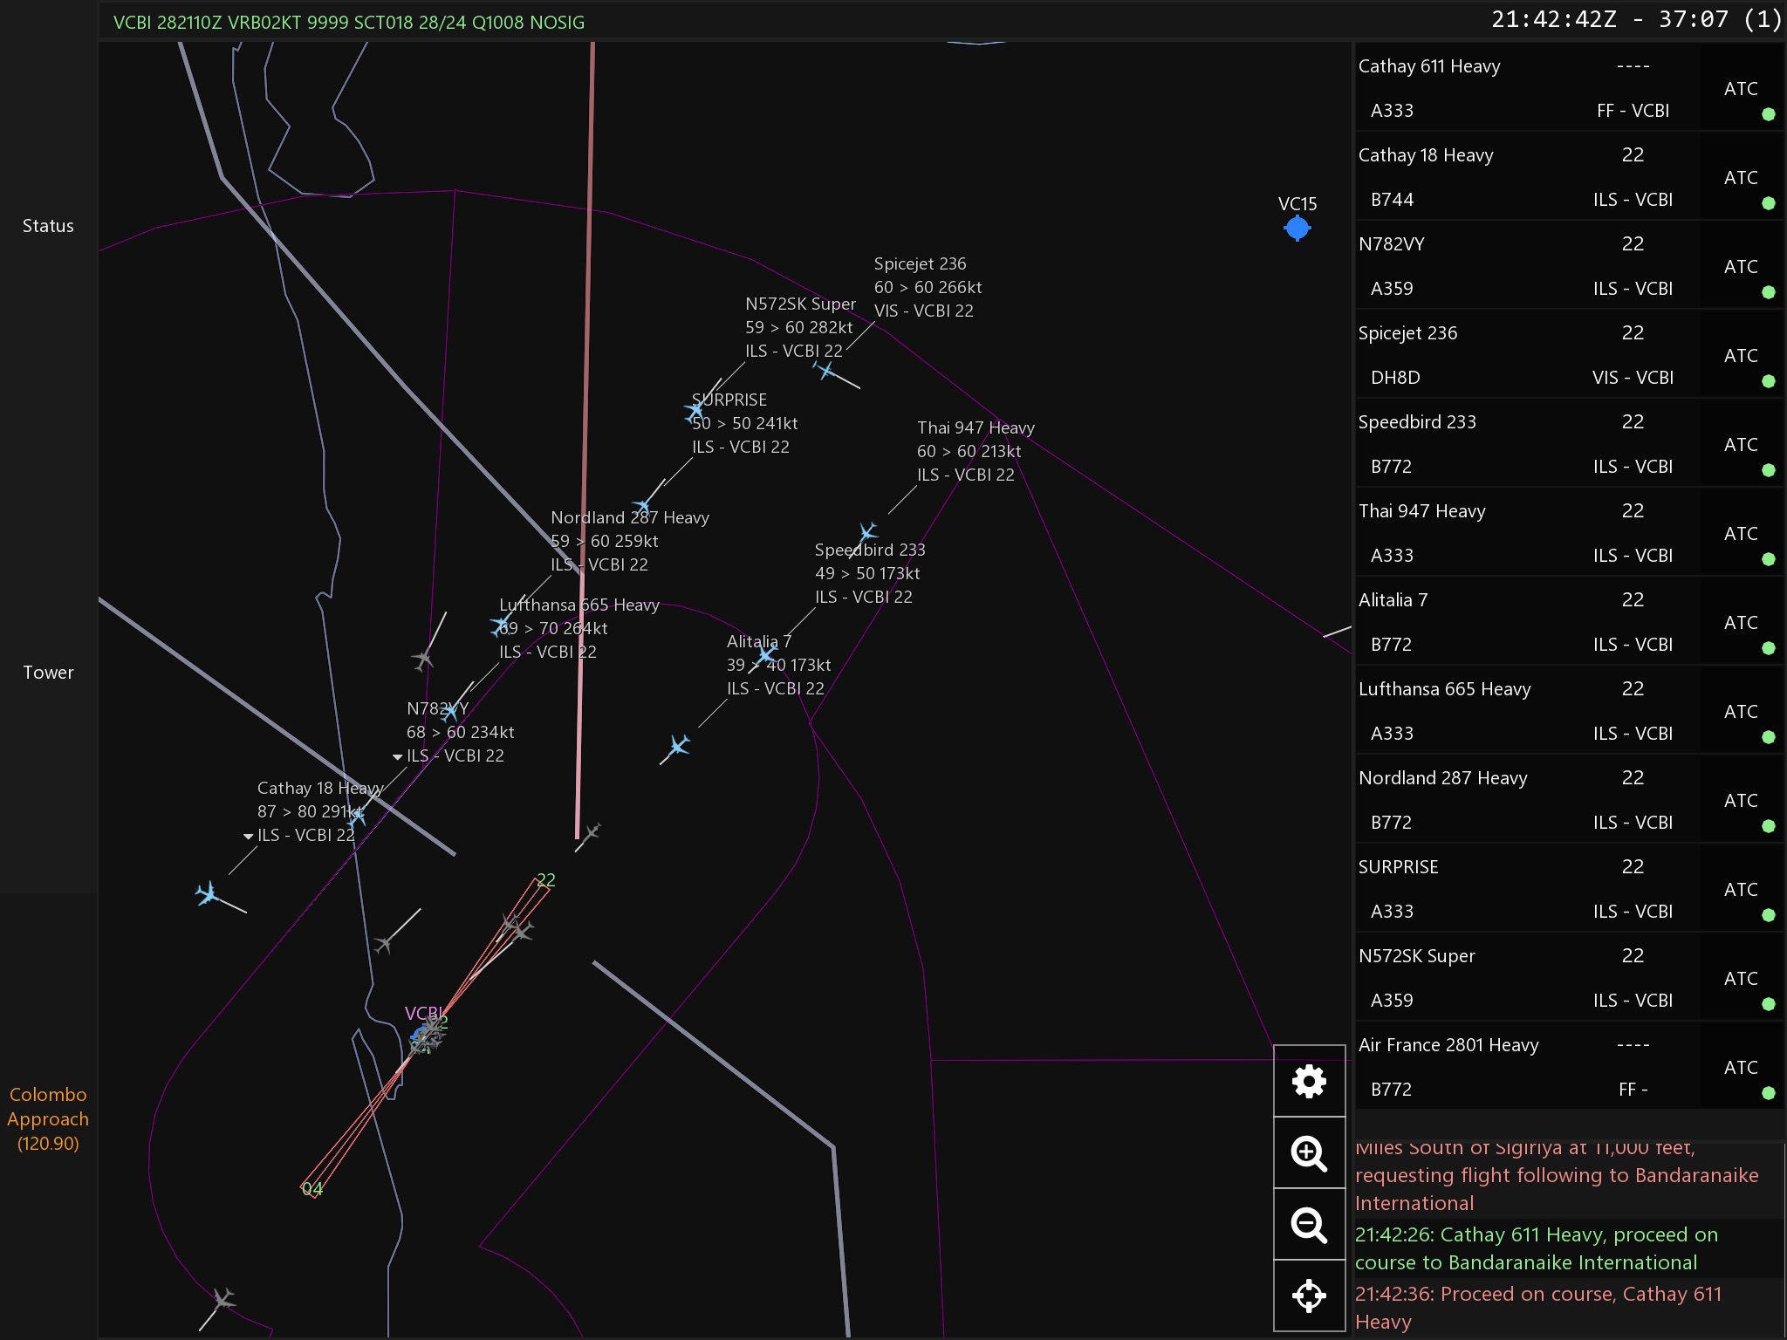The height and width of the screenshot is (1340, 1787).
Task: Expand Cathay 18 Heavy label arrow
Action: (249, 836)
